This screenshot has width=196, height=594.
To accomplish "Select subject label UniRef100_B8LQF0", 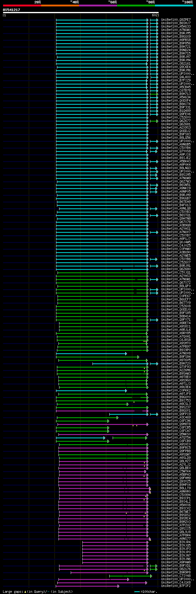I will pos(176,286).
